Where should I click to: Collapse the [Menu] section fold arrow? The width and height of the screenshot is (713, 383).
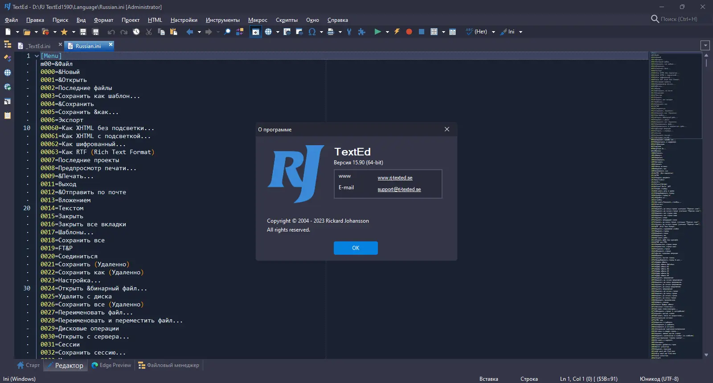pyautogui.click(x=37, y=56)
